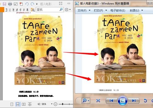Open the 42.96% zoom level dropdown
The image size is (153, 108).
point(52,104)
